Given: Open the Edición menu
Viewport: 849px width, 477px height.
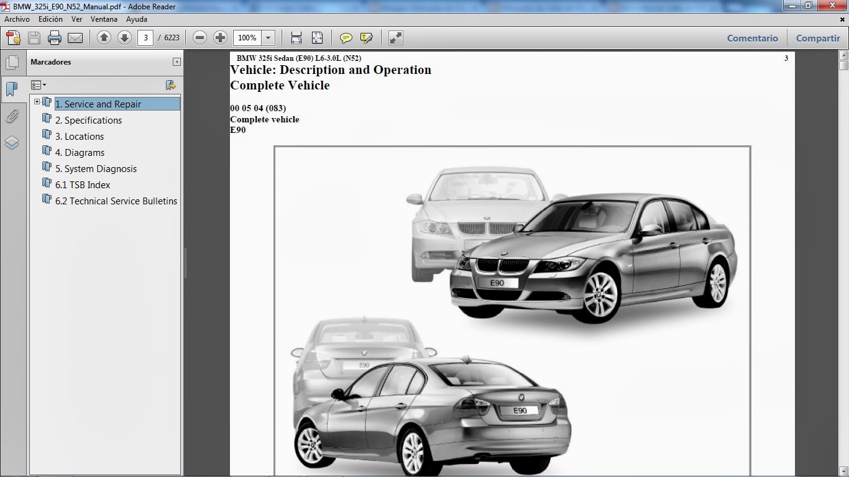Looking at the screenshot, I should click(50, 19).
